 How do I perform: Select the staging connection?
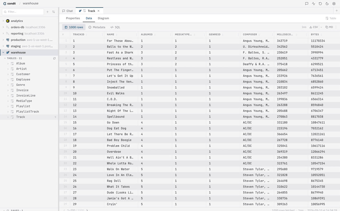[x=29, y=46]
